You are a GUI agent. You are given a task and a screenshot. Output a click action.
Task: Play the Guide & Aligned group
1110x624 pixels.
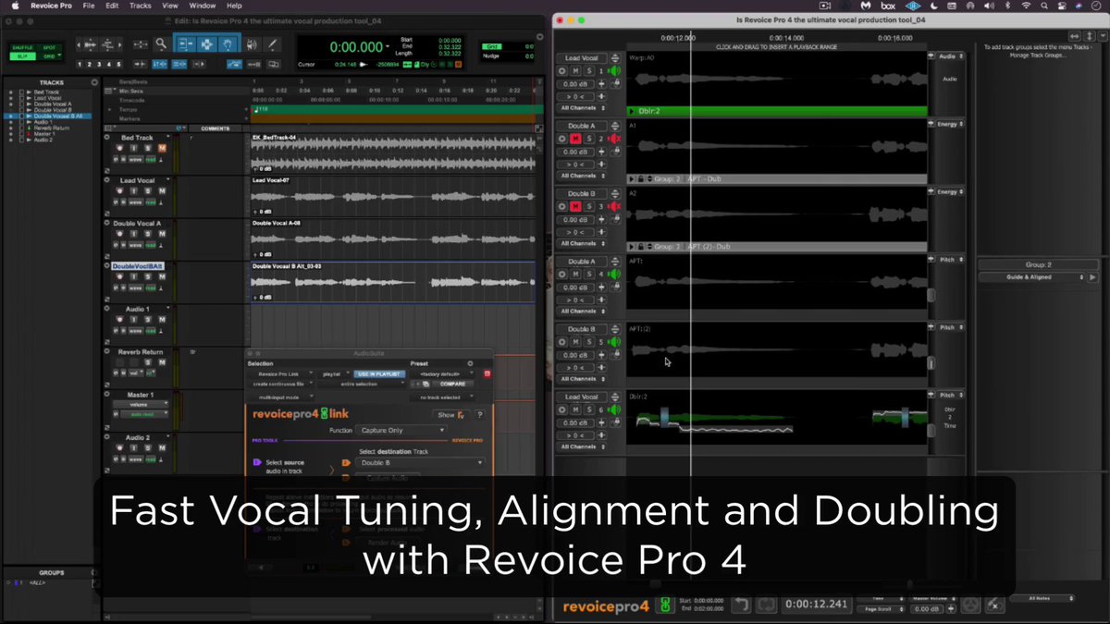[1092, 277]
